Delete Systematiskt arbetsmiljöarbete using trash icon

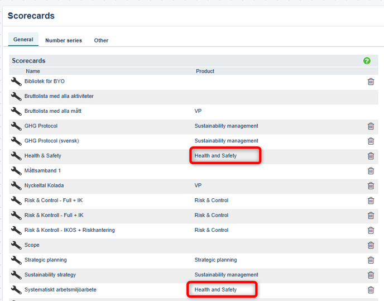pyautogui.click(x=371, y=290)
